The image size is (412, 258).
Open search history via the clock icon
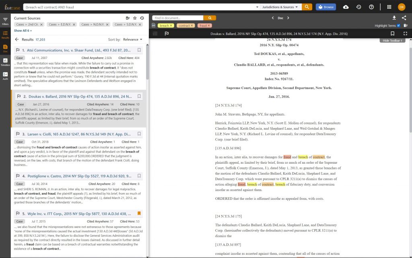[359, 7]
